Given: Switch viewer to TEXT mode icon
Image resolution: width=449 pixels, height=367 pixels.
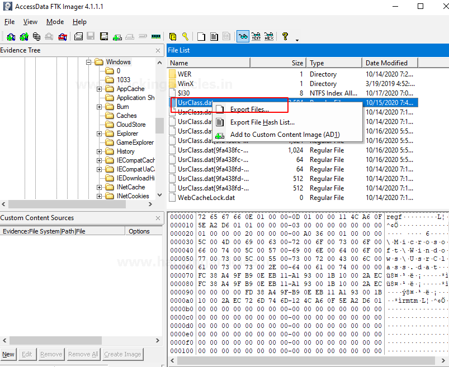Looking at the screenshot, I should point(256,37).
